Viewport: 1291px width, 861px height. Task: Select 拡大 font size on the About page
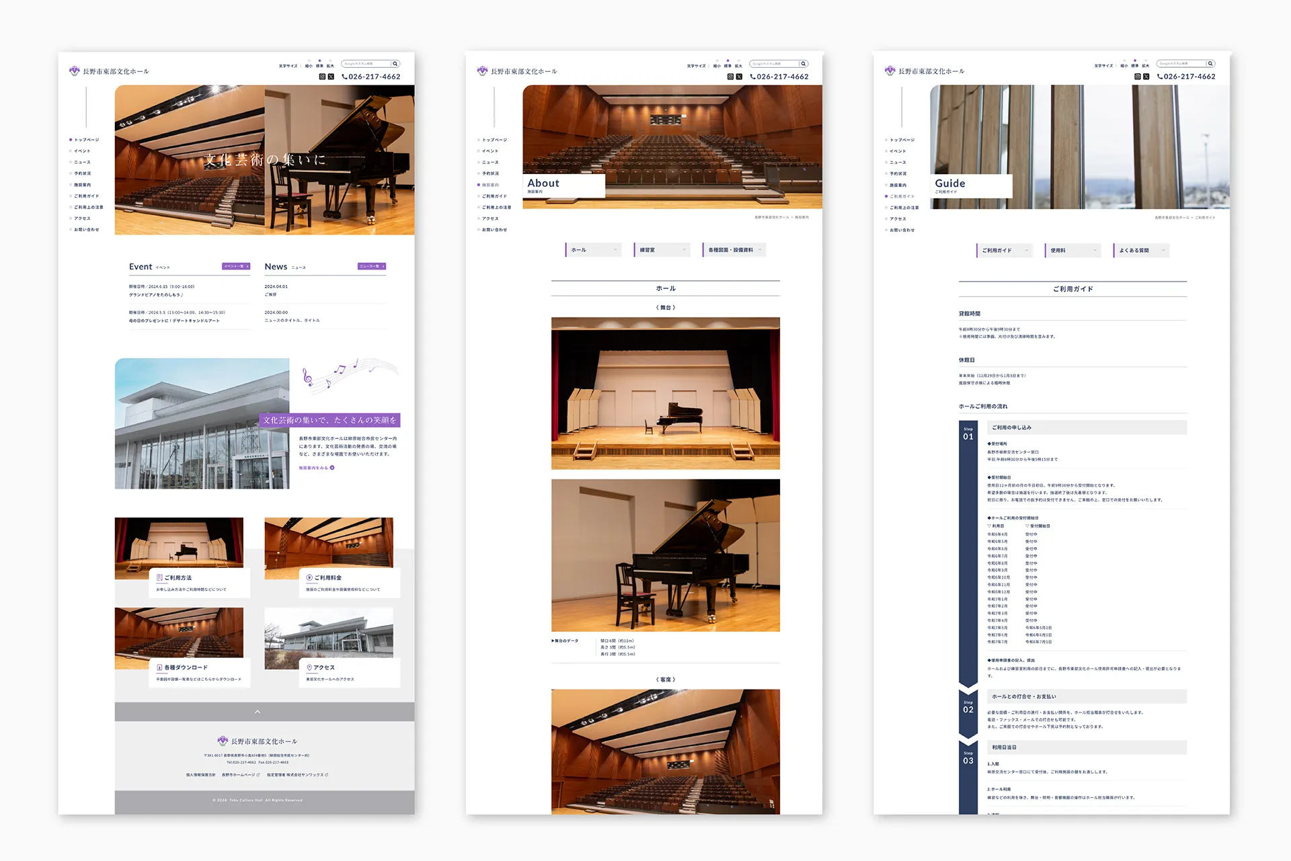tap(738, 66)
